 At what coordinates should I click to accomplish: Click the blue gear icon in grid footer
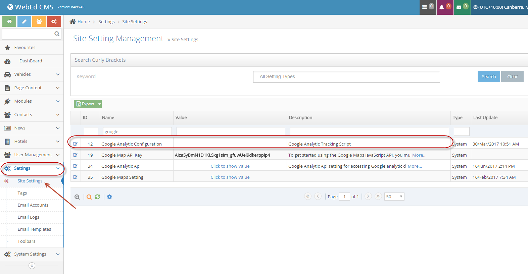tap(109, 197)
